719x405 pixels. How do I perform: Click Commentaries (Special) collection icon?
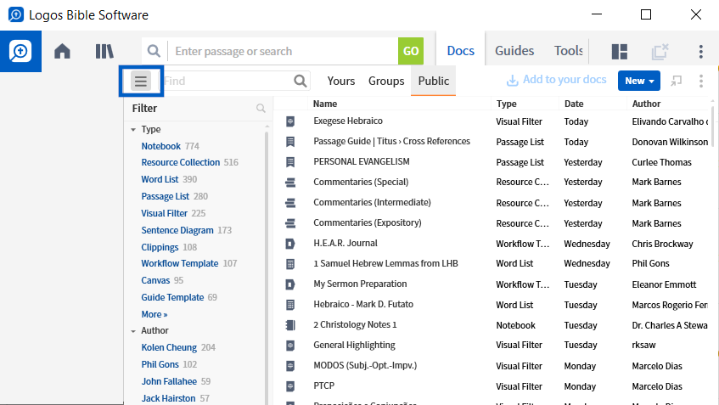[x=290, y=183]
